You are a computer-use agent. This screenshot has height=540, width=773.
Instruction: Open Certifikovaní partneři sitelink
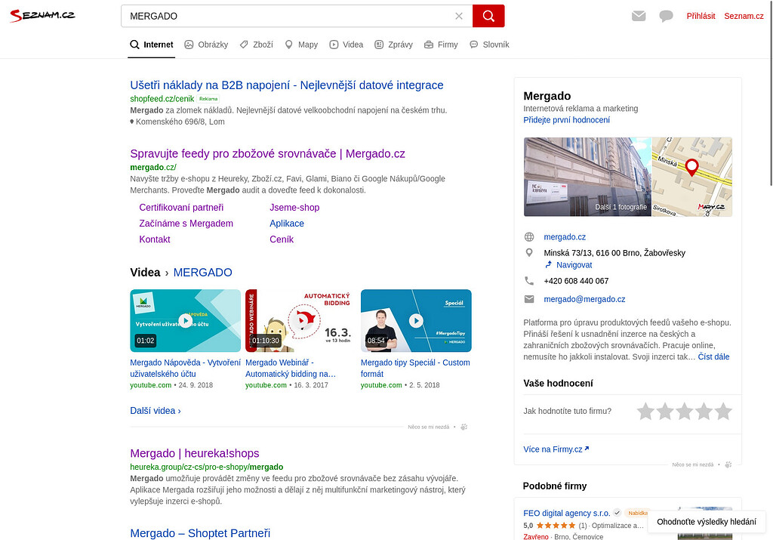(x=181, y=208)
